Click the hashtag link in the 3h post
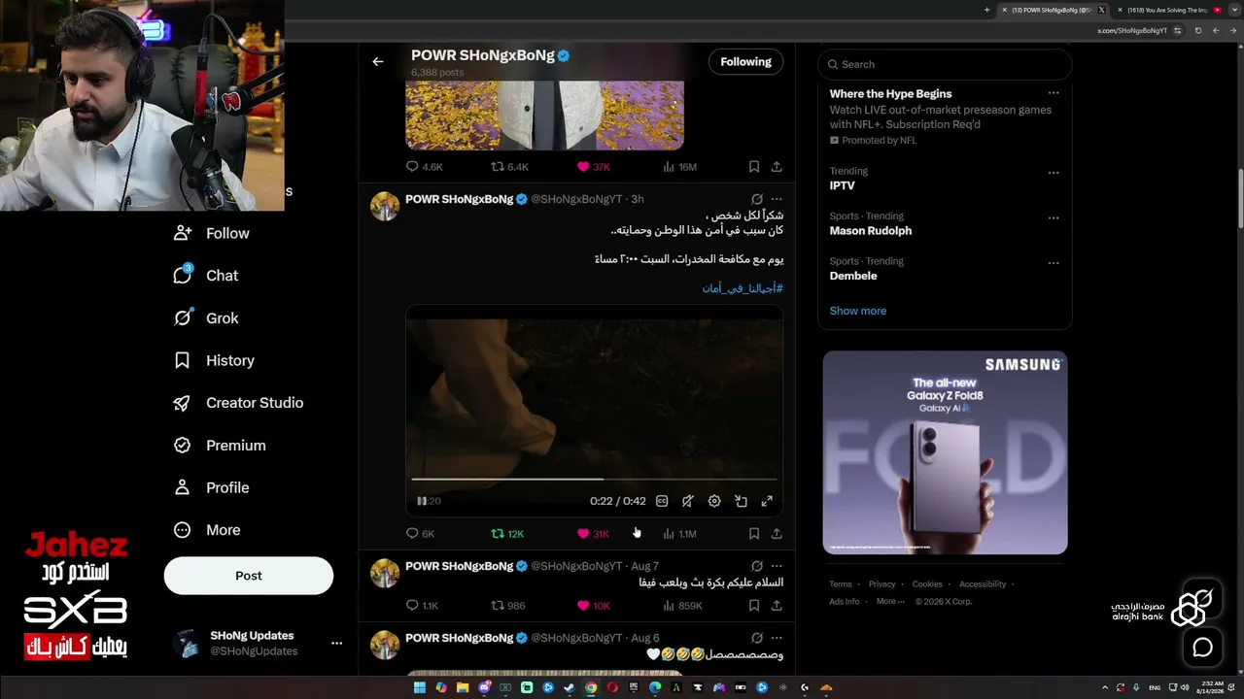Viewport: 1244px width, 699px height. (743, 288)
